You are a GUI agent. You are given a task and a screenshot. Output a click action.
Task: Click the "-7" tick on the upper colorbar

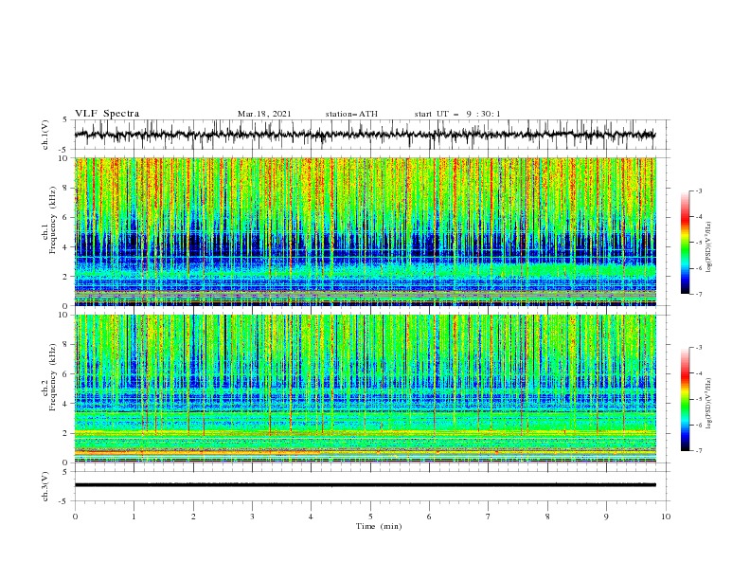[x=699, y=294]
